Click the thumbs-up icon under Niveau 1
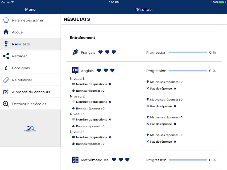227x170 pixels. click(x=73, y=91)
